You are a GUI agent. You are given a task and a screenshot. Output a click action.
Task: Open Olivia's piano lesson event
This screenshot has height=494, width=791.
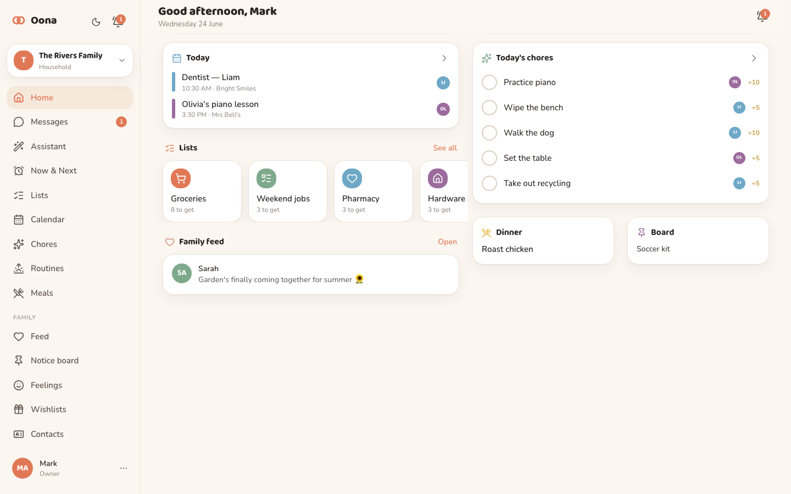311,109
